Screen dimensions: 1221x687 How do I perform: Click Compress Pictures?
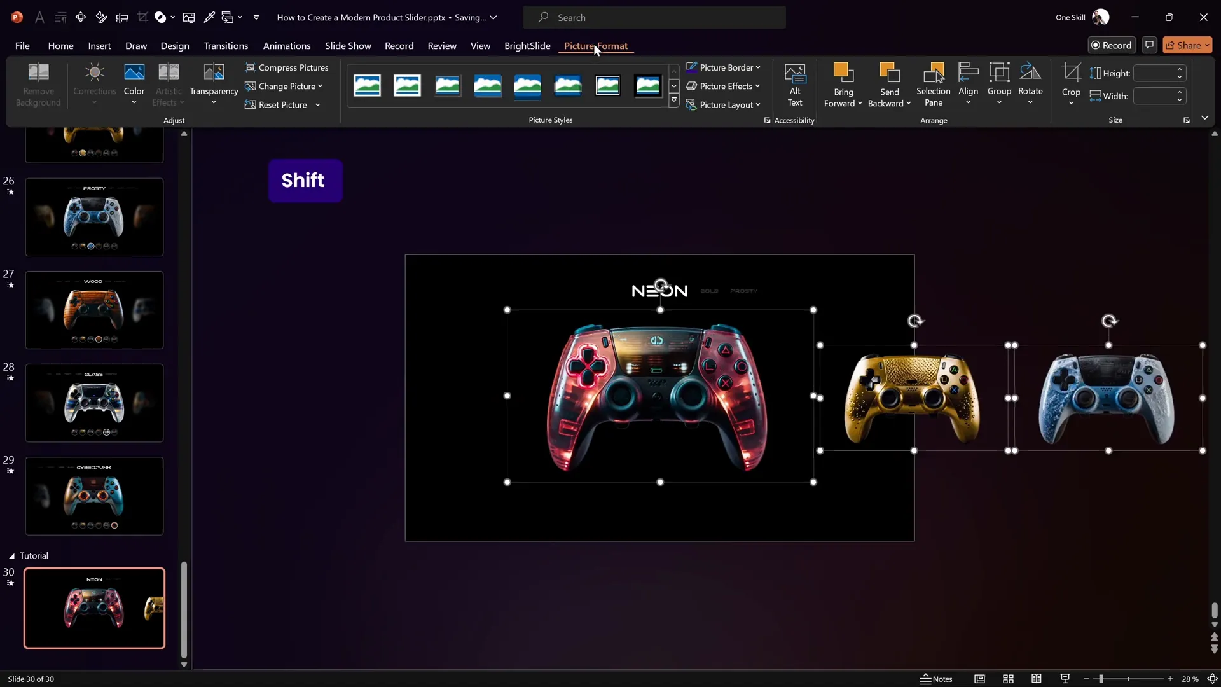(287, 67)
